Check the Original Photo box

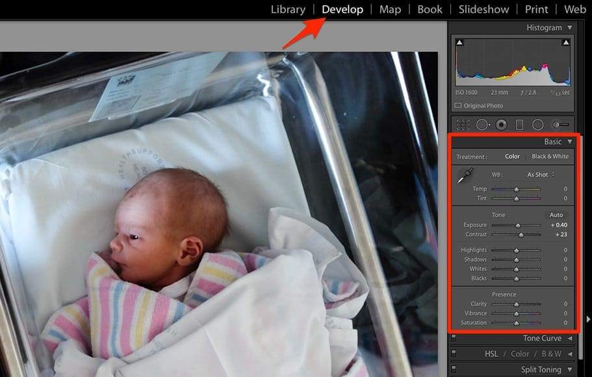(458, 106)
